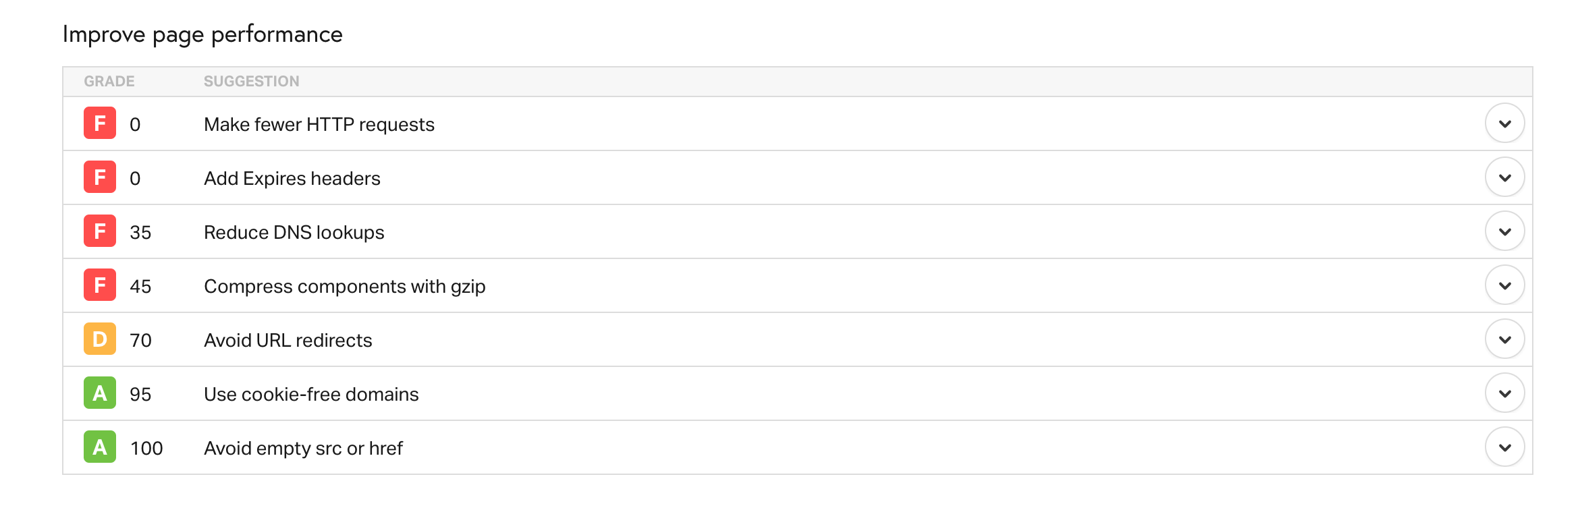1578x510 pixels.
Task: Click the Avoid URL redirects suggestion text
Action: [x=288, y=341]
